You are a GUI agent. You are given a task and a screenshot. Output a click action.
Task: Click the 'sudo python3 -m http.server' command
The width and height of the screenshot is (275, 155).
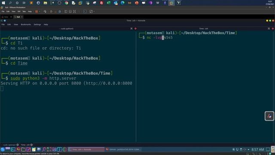pyautogui.click(x=43, y=78)
